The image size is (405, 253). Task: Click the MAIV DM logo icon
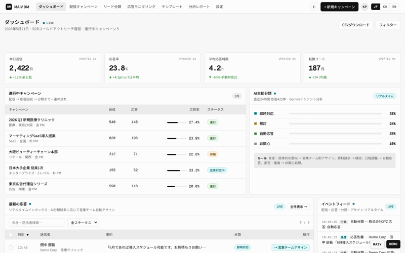[9, 7]
